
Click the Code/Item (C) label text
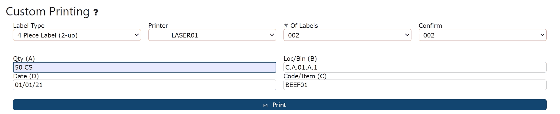305,76
